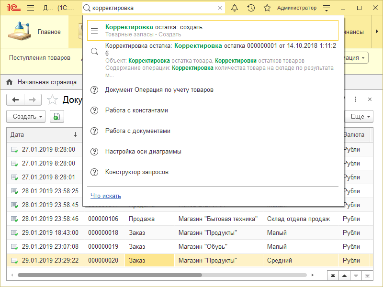The height and width of the screenshot is (287, 383).
Task: Click question icon beside Конструктор запросов
Action: click(x=94, y=172)
